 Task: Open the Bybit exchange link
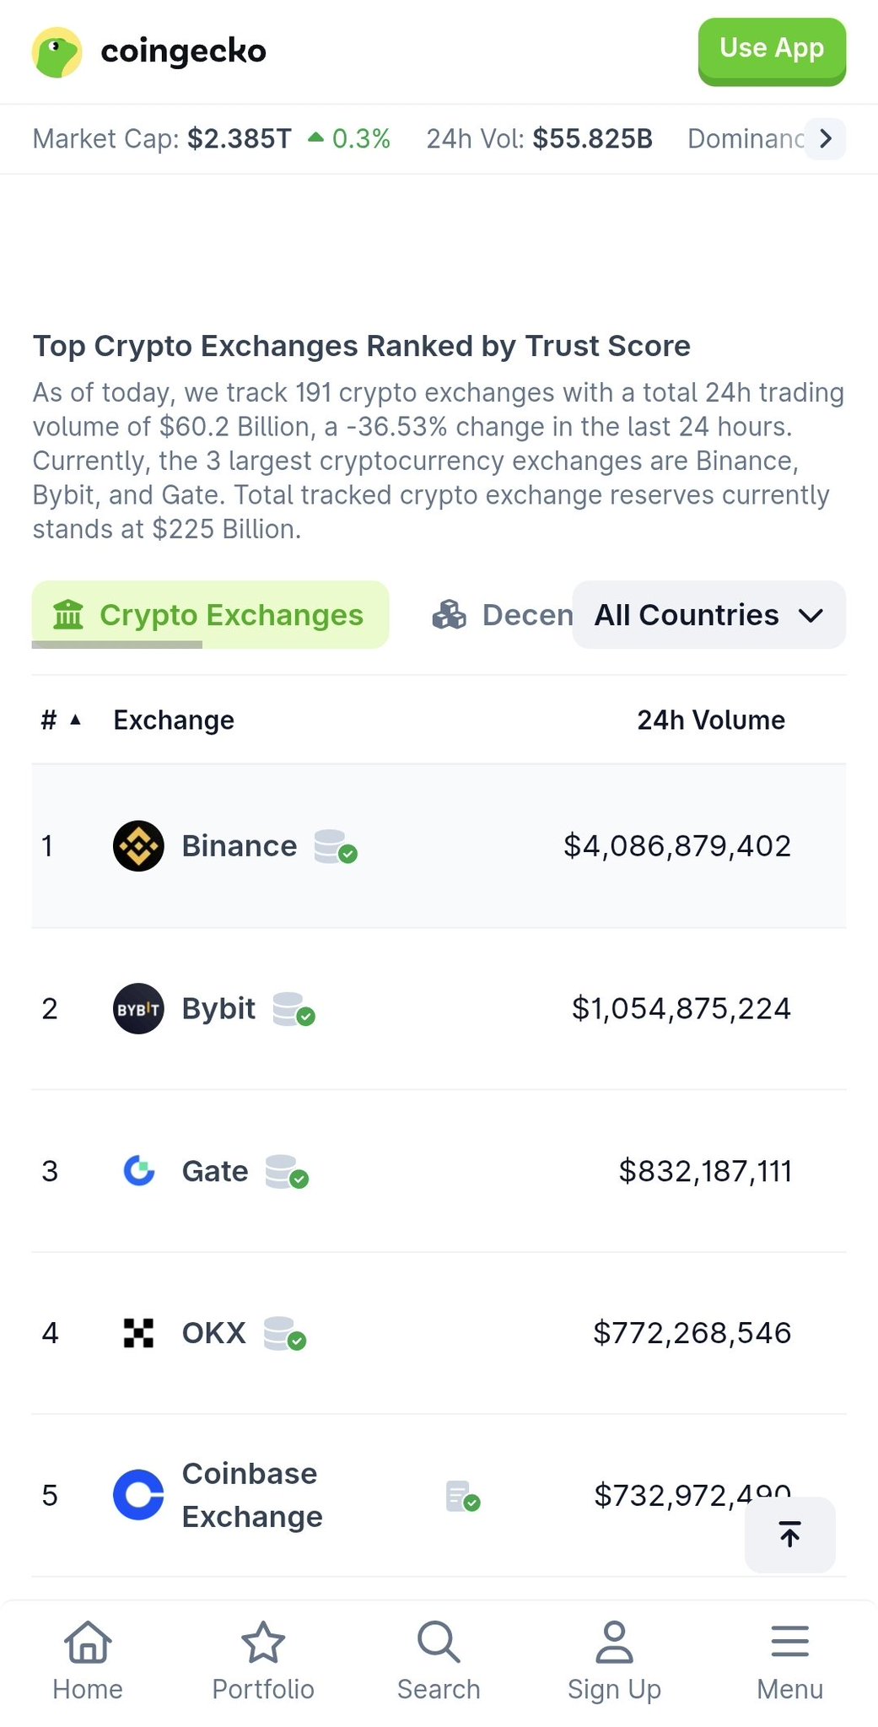point(218,1009)
